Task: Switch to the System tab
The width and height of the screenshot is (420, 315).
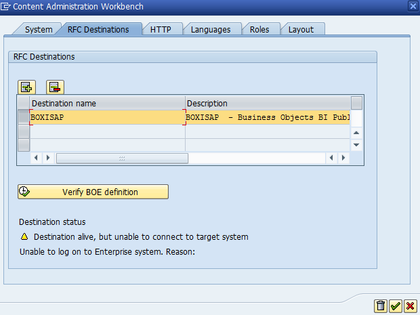Action: click(x=39, y=29)
